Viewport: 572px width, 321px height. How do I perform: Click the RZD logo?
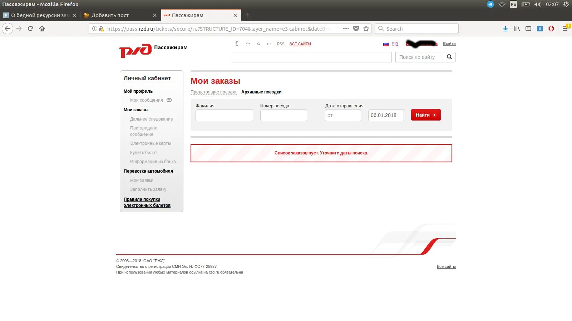pyautogui.click(x=135, y=51)
